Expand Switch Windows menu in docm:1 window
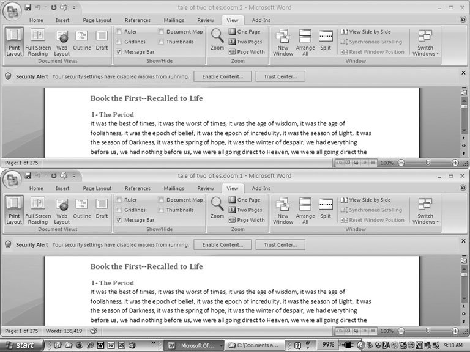470x352 pixels. point(425,210)
